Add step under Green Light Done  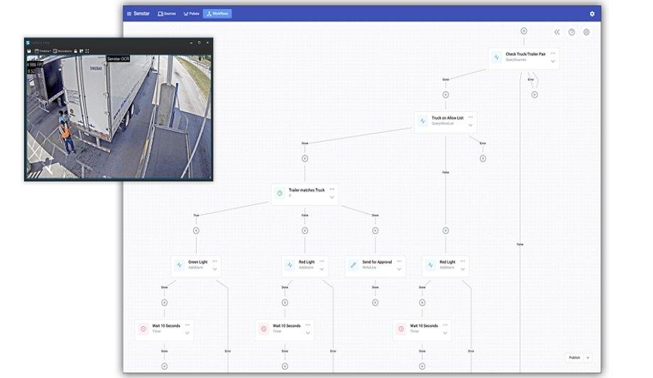pyautogui.click(x=165, y=303)
